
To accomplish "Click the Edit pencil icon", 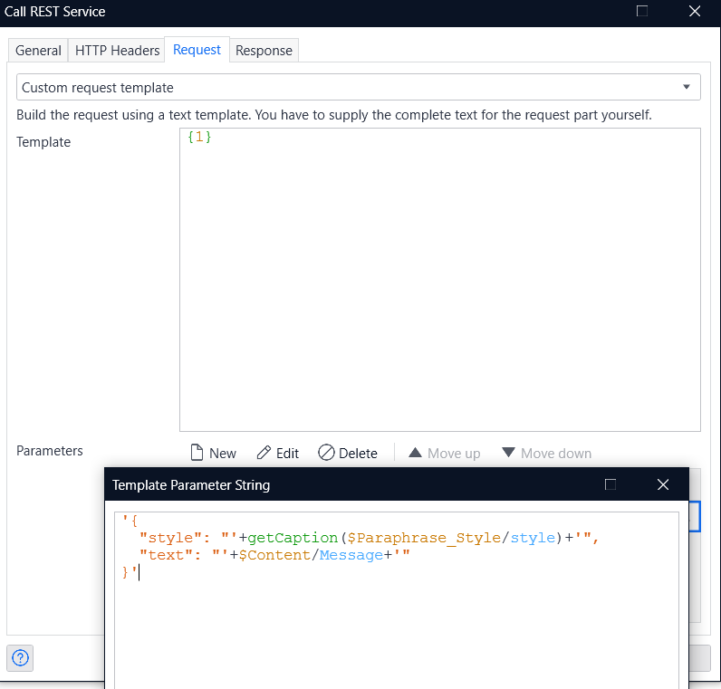I will point(264,453).
